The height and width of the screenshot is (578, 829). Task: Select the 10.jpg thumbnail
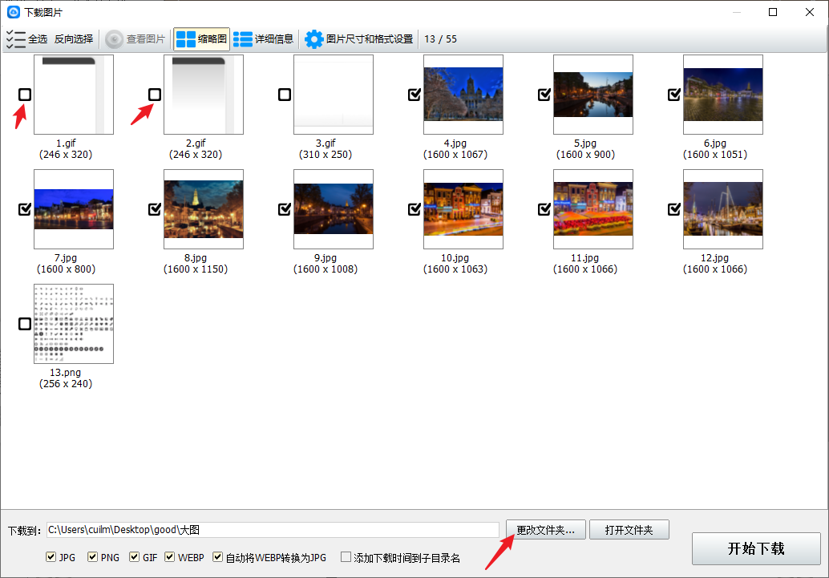click(463, 209)
